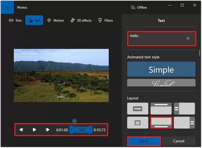The height and width of the screenshot is (148, 202).
Task: Select the left sidebar layout
Action: pos(184,109)
